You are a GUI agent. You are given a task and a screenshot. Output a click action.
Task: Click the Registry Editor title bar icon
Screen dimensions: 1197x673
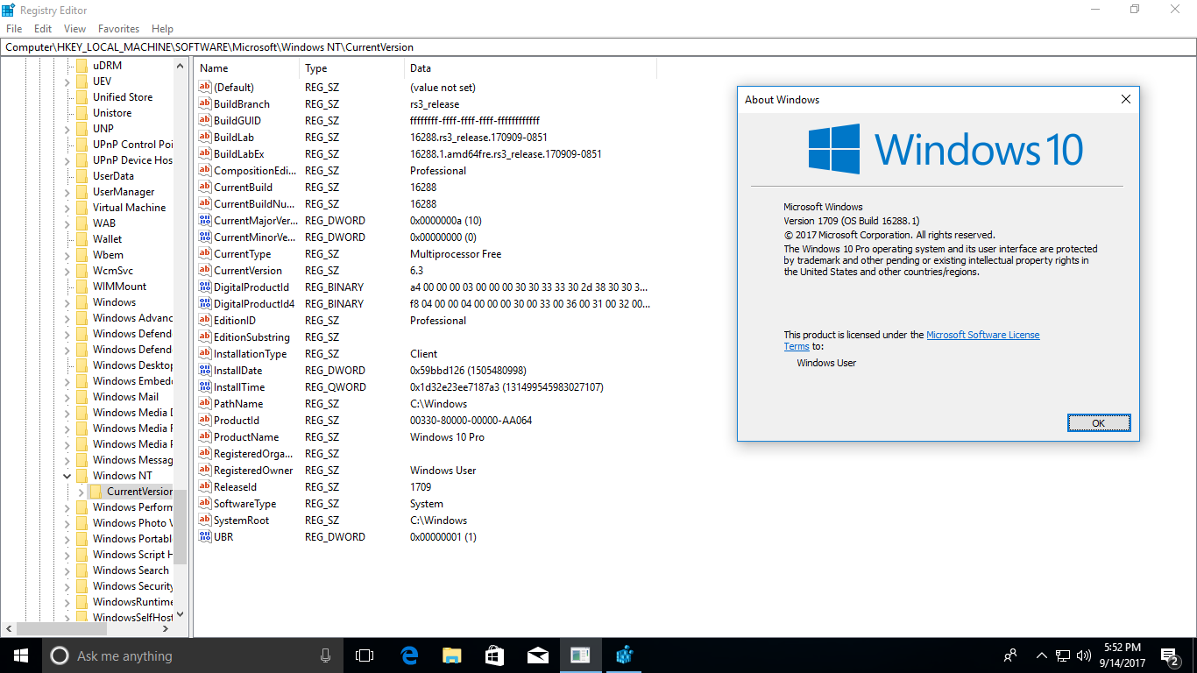click(9, 9)
